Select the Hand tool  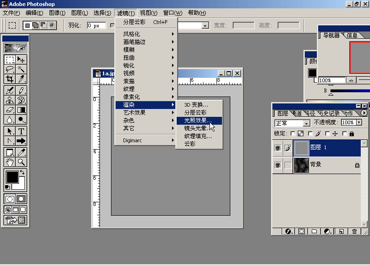point(10,162)
